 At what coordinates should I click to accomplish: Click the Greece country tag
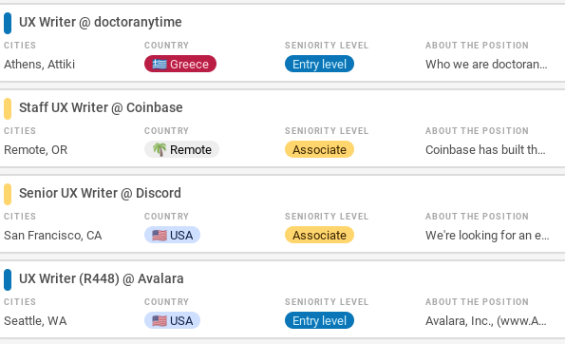180,64
